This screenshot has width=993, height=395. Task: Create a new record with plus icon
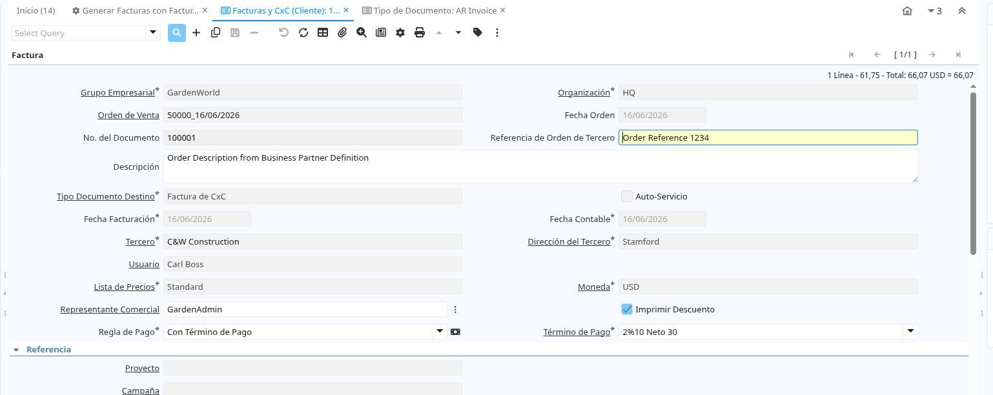[196, 33]
